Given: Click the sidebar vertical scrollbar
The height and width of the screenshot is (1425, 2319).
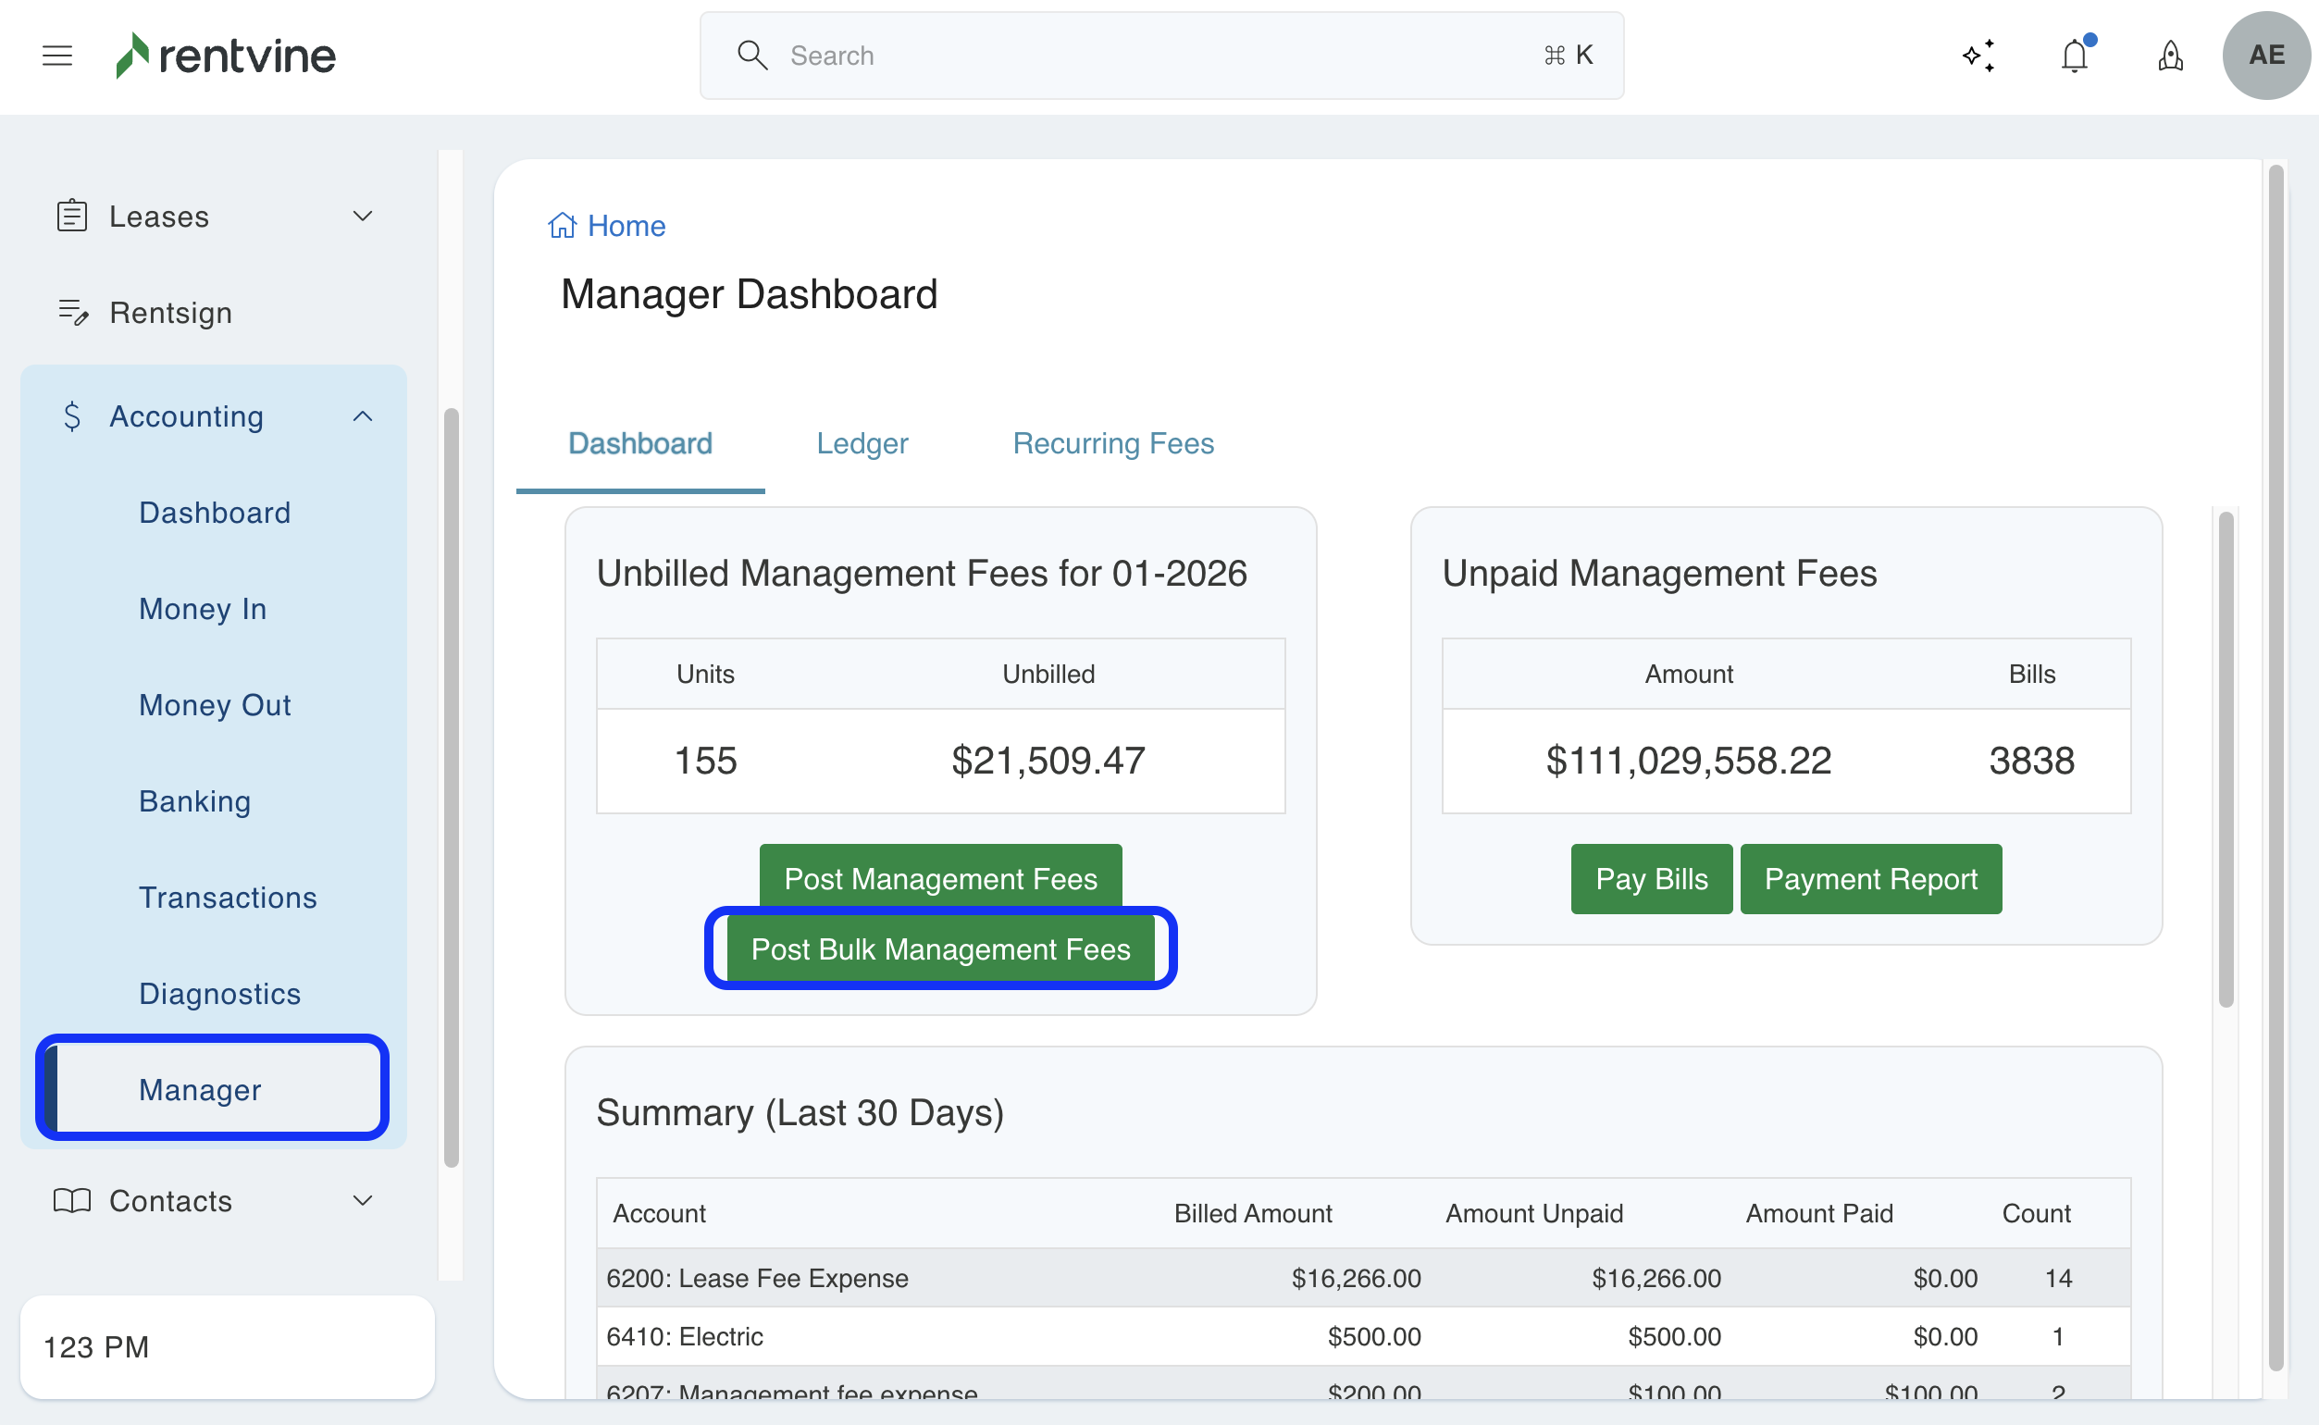Looking at the screenshot, I should 452,787.
